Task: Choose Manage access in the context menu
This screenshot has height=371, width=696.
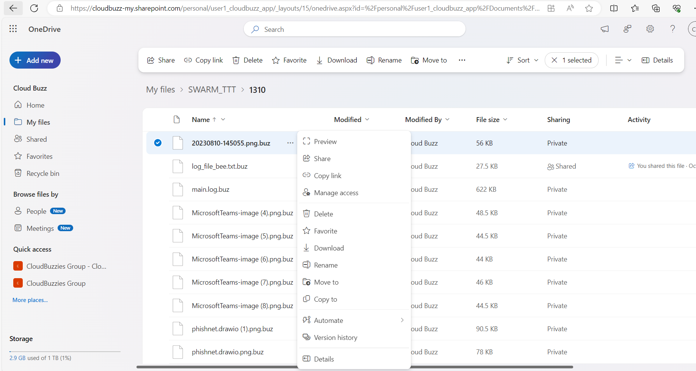Action: coord(336,193)
